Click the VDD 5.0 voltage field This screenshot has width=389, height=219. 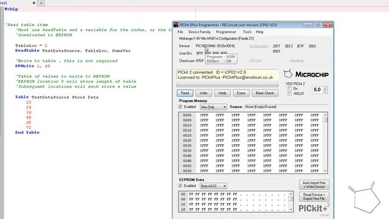(x=317, y=89)
